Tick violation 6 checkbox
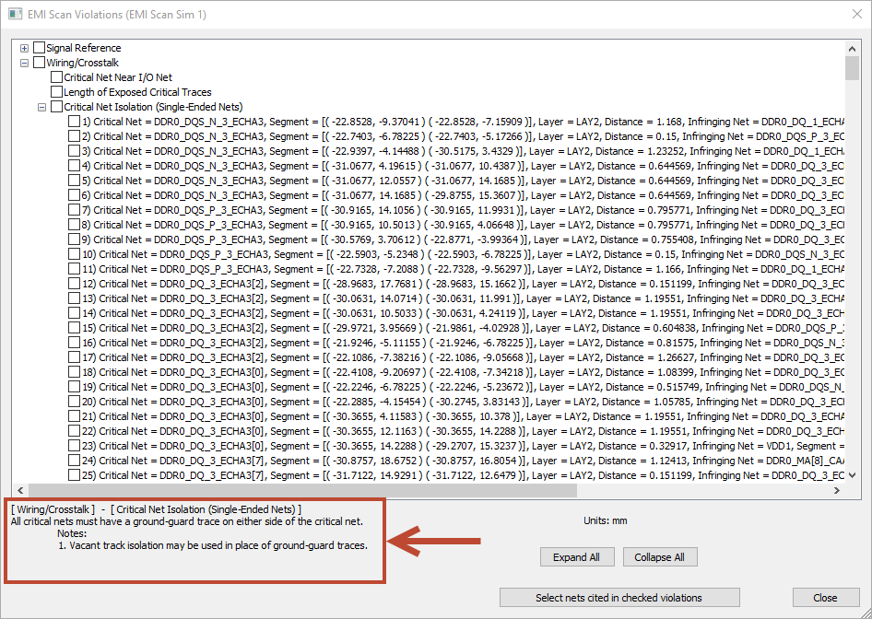This screenshot has height=619, width=872. [x=74, y=195]
